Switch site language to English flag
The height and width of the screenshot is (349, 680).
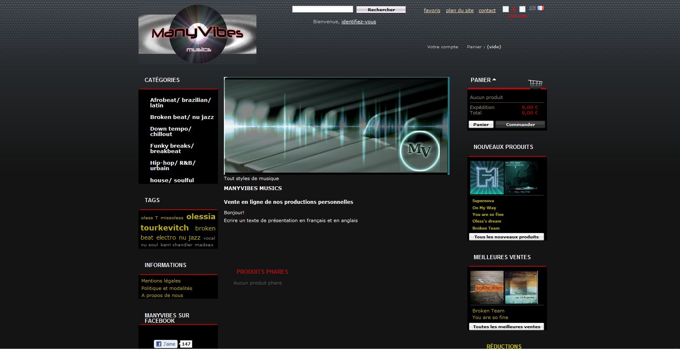[x=532, y=8]
